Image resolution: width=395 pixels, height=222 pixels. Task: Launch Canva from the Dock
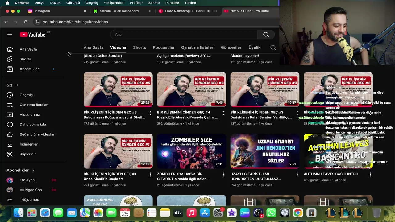point(245,213)
